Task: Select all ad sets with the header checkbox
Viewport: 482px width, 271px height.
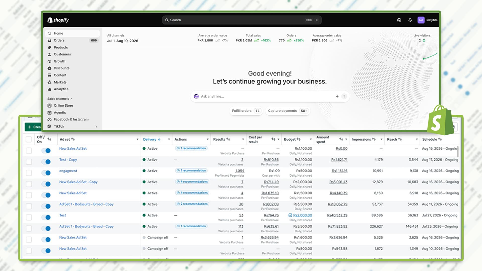Action: click(x=29, y=139)
